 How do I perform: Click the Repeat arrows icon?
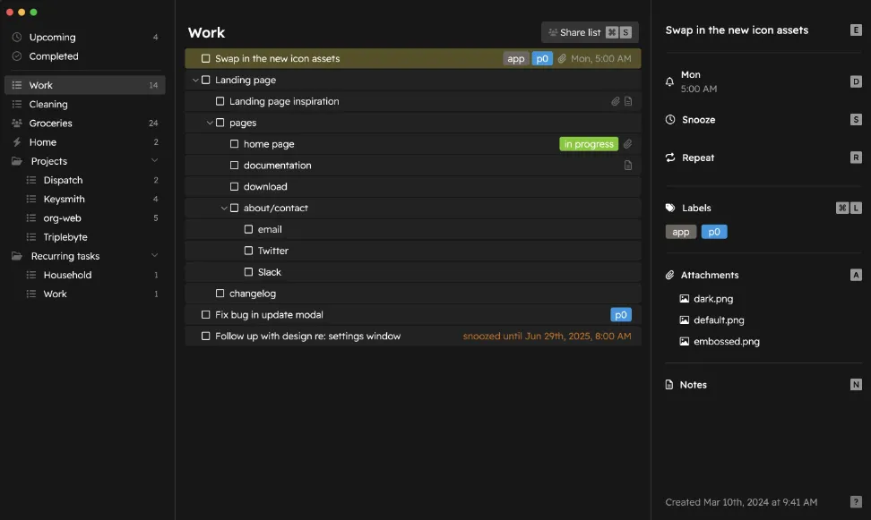pyautogui.click(x=669, y=158)
